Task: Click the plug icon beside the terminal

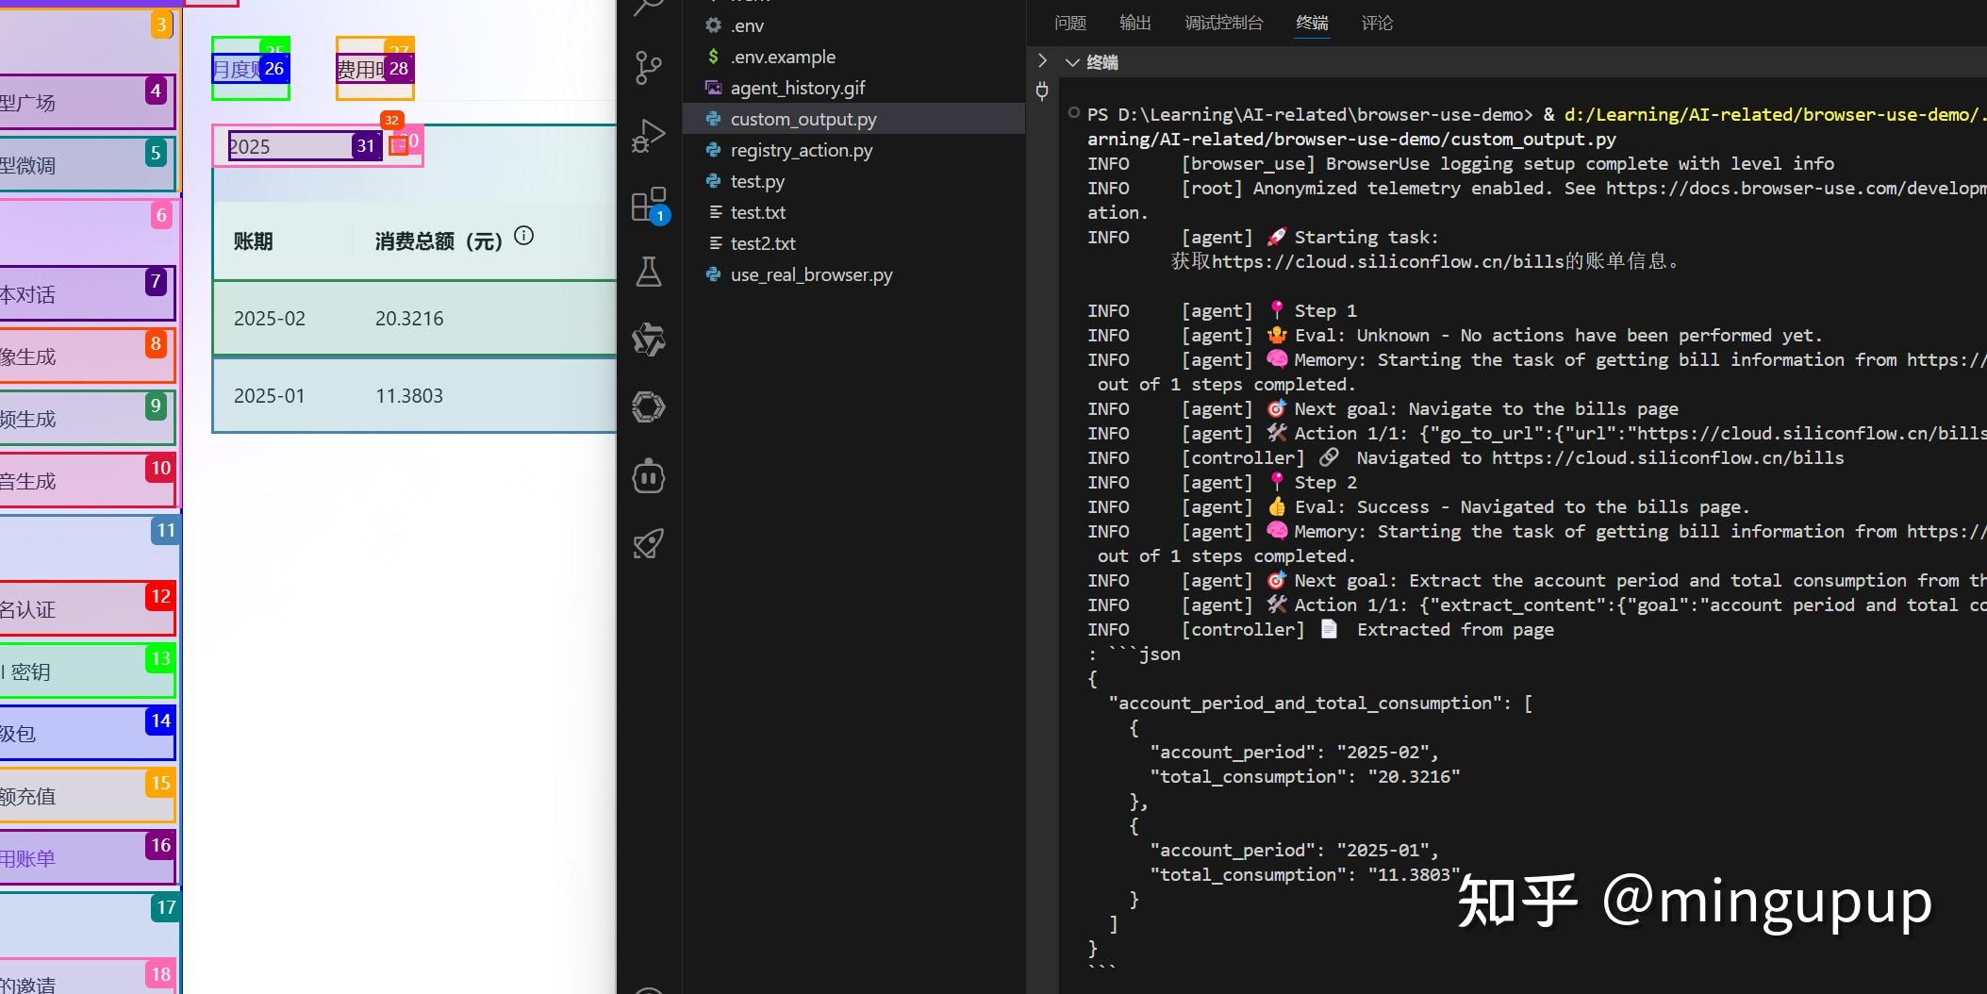Action: tap(1042, 91)
